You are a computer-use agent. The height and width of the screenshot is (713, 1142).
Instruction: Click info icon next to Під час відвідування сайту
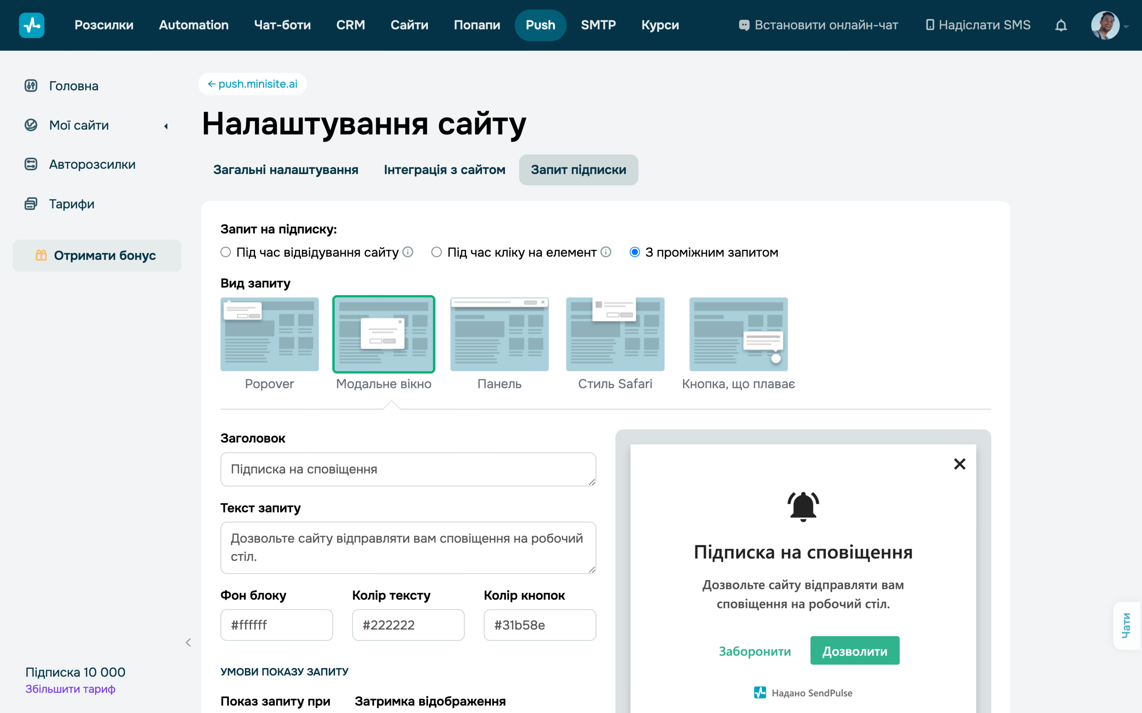tap(408, 252)
